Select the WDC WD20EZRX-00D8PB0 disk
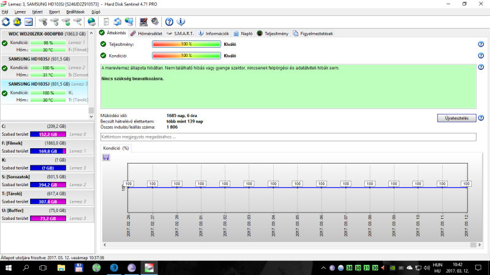This screenshot has height=275, width=490. point(45,42)
